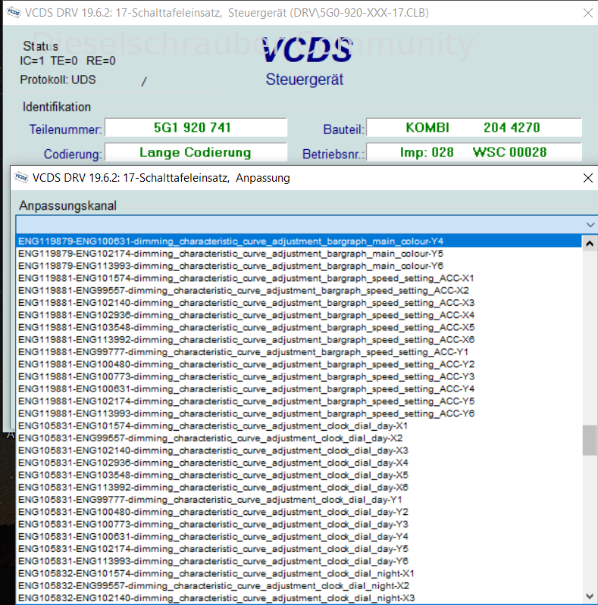Viewport: 598px width, 605px height.
Task: Select bargraph_speed_setting_ACC-X4 entry
Action: 299,315
